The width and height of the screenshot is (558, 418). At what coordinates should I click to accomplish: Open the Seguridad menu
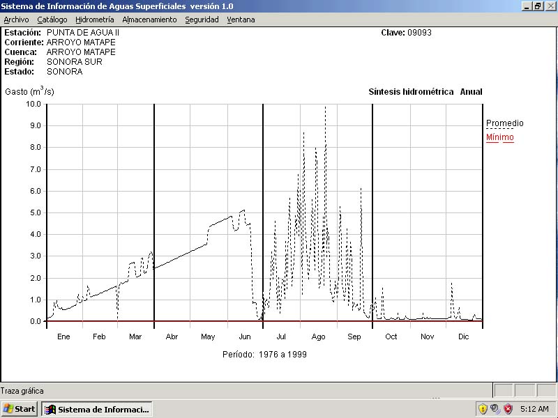202,20
